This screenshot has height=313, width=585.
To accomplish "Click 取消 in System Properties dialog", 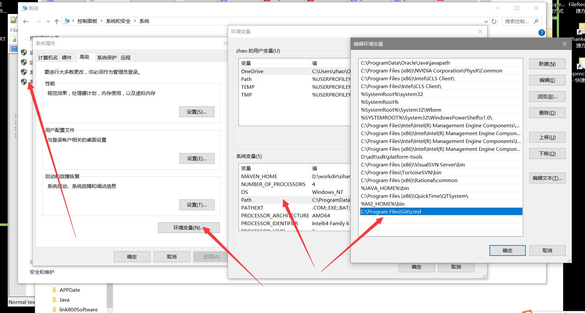I will click(x=172, y=257).
